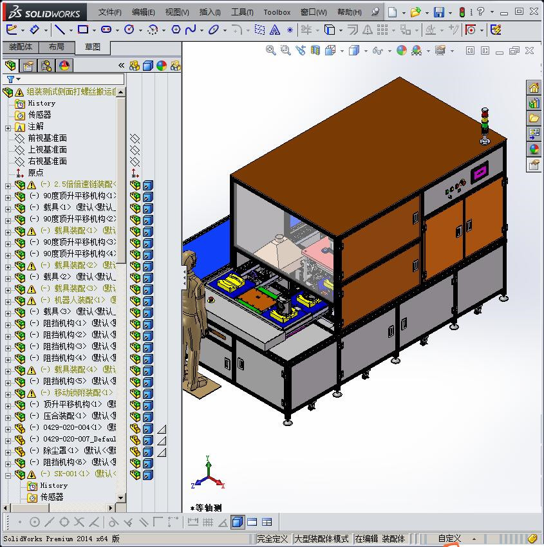This screenshot has height=547, width=544.
Task: Expand the 2.5倍倍速链装配 node
Action: click(8, 186)
